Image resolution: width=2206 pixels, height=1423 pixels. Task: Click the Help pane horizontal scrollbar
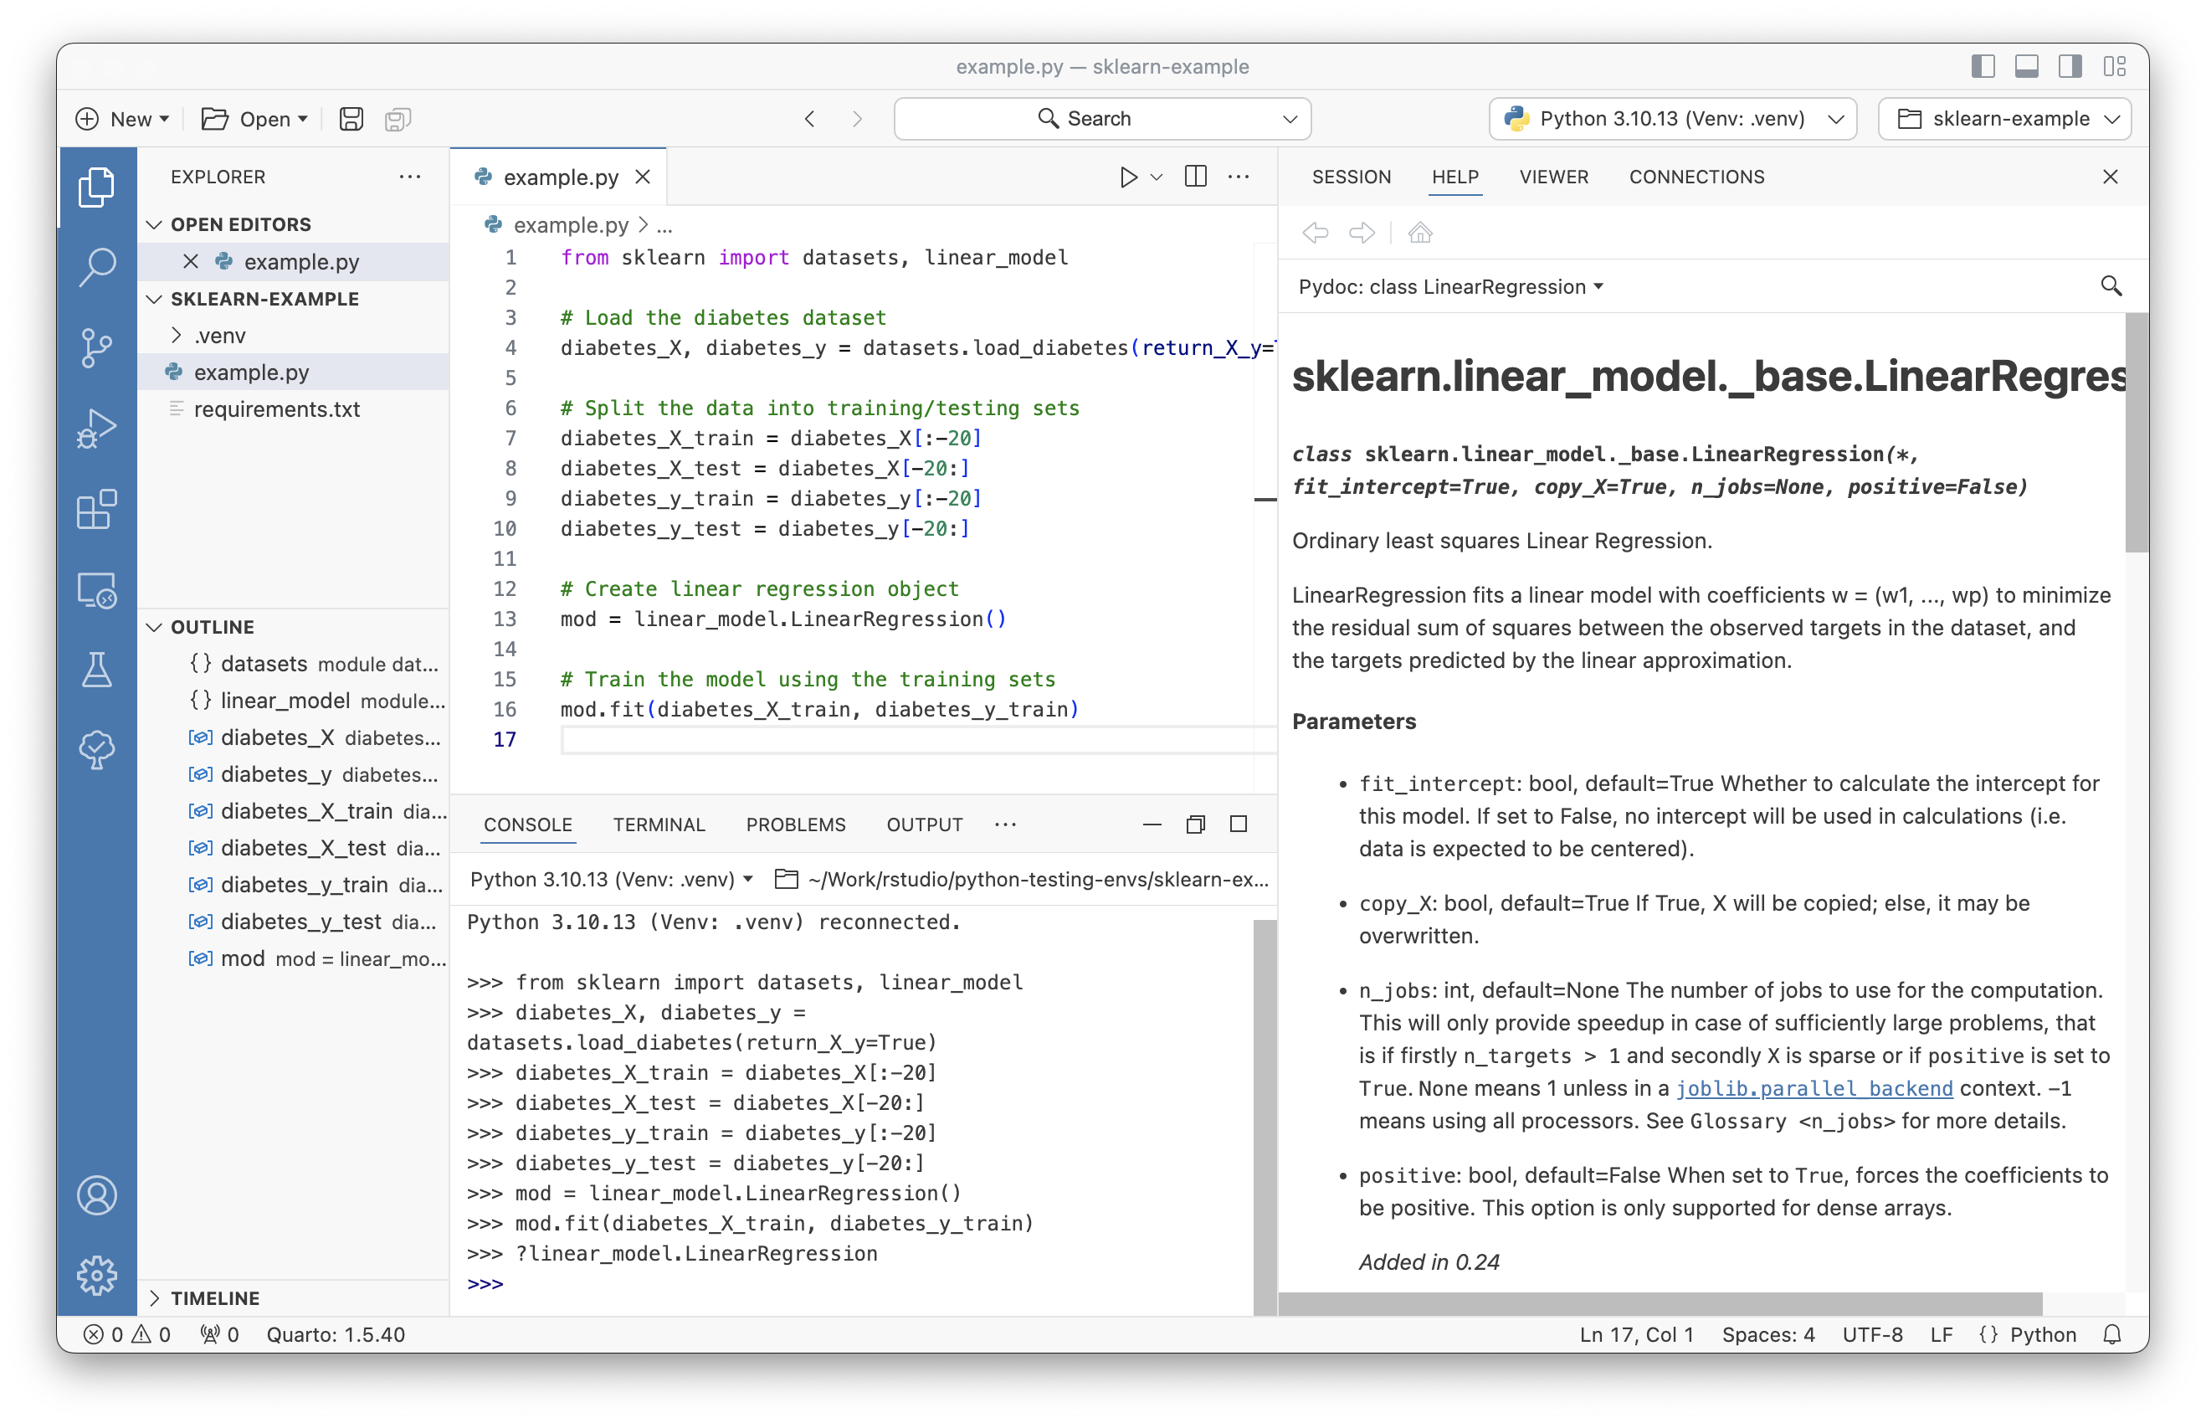click(1660, 1304)
